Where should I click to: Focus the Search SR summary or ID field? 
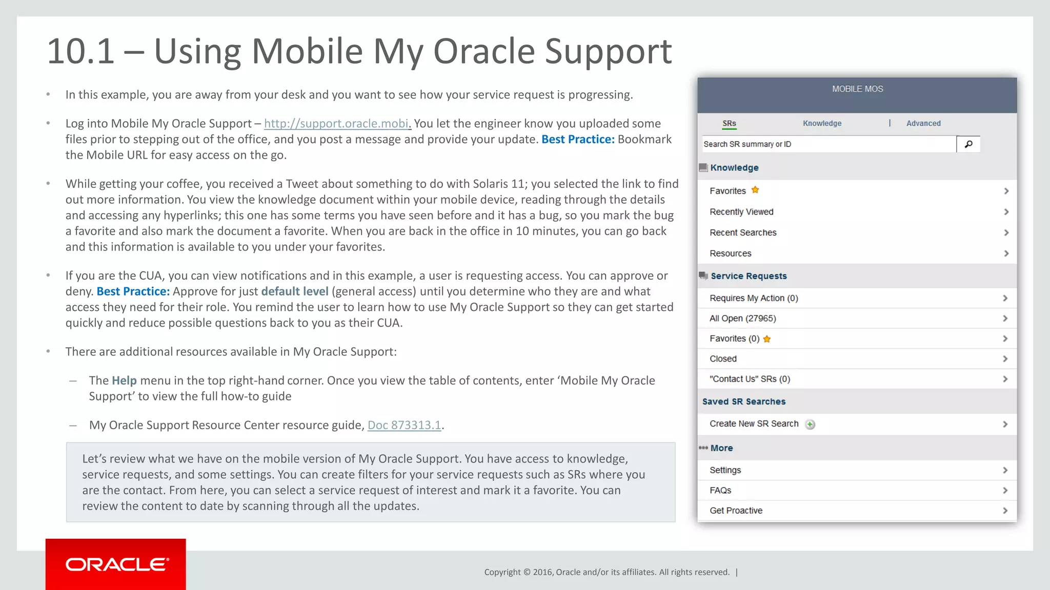point(829,144)
